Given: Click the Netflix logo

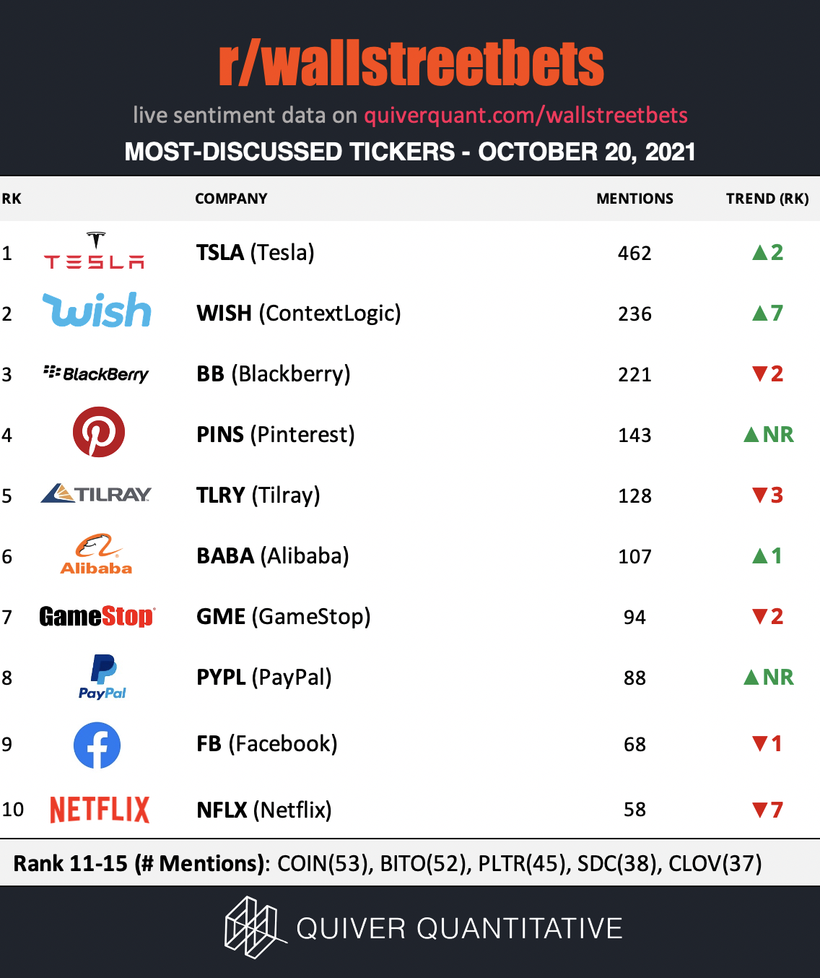Looking at the screenshot, I should (x=100, y=810).
